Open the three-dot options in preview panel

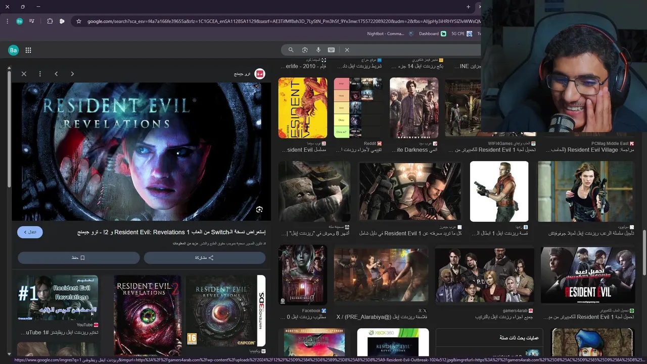click(x=40, y=74)
